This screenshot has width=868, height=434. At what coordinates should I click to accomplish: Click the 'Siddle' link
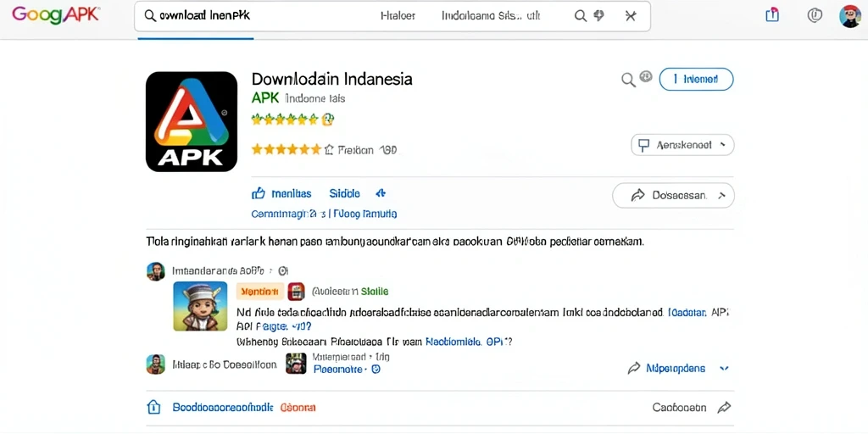click(344, 193)
